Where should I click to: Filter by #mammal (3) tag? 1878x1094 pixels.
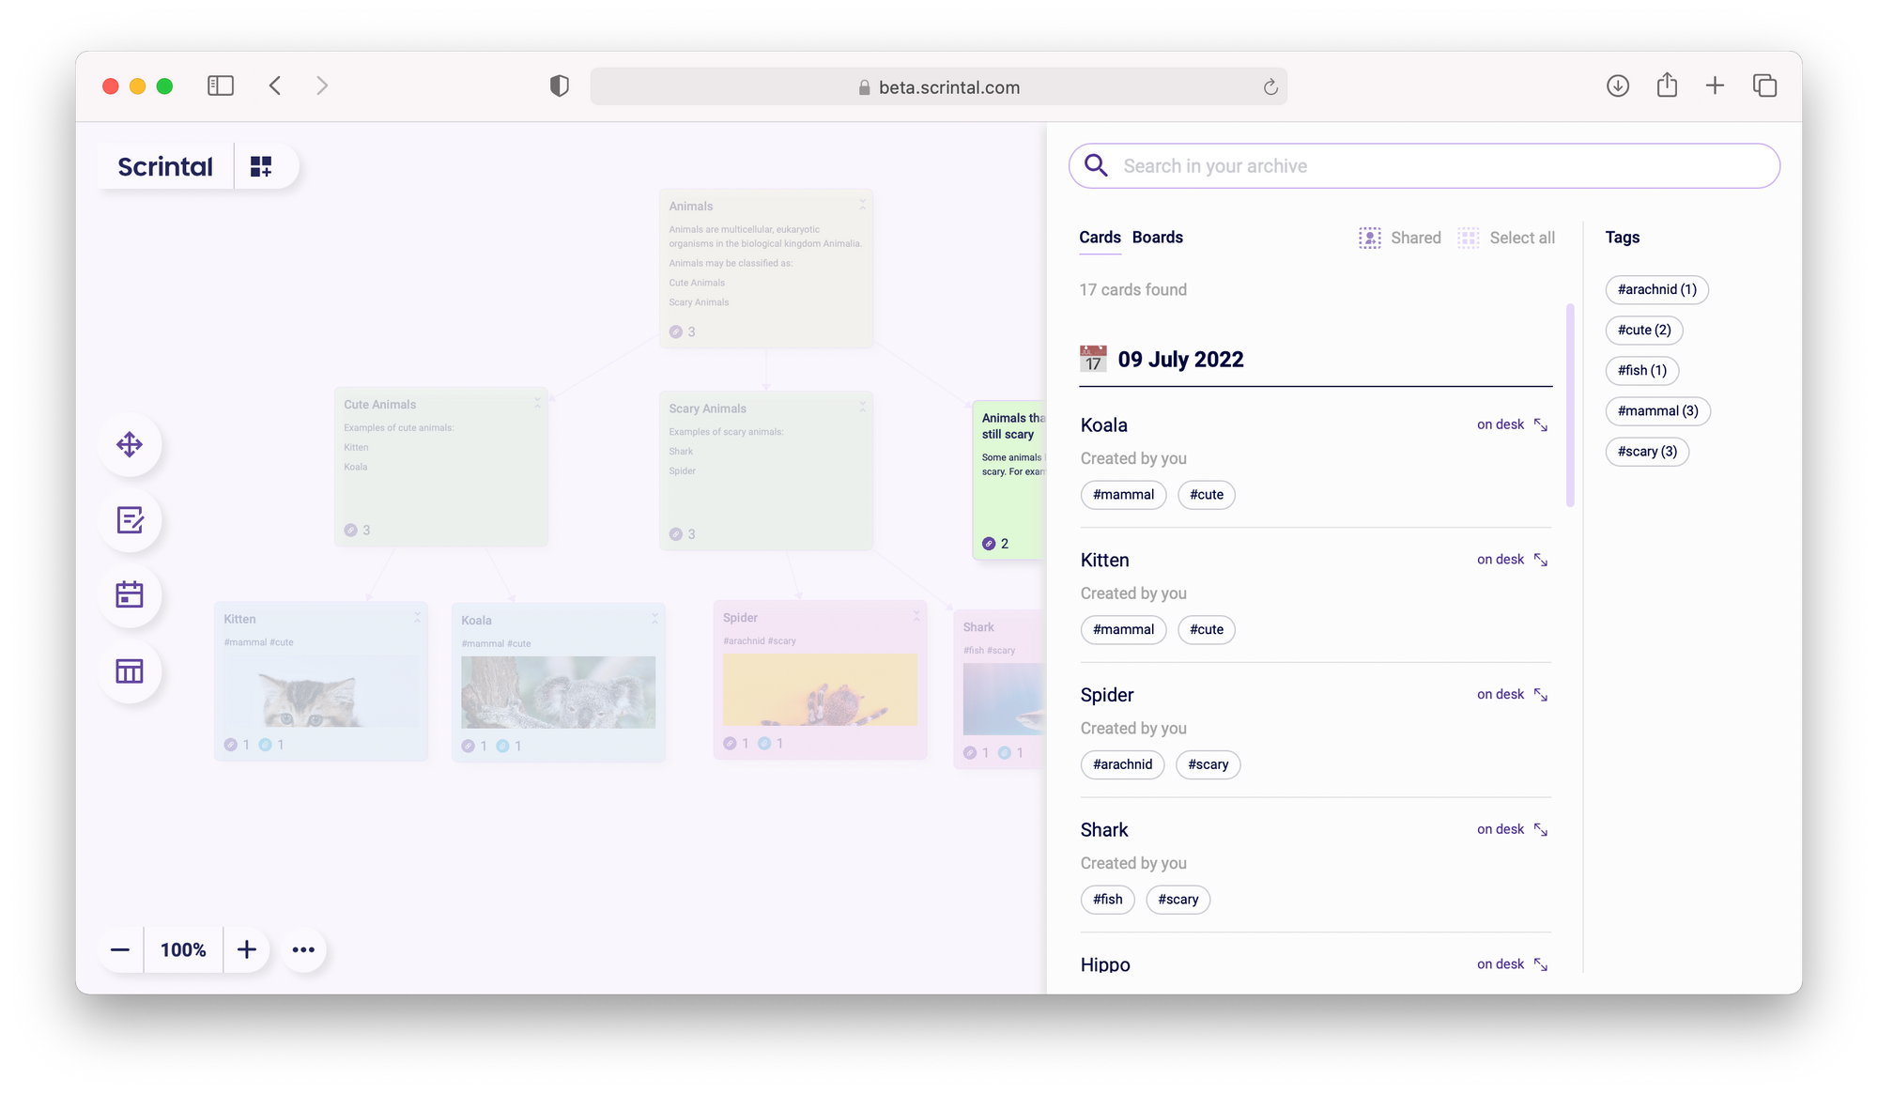1657,411
